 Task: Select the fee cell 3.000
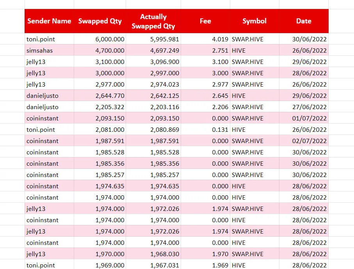pos(205,73)
